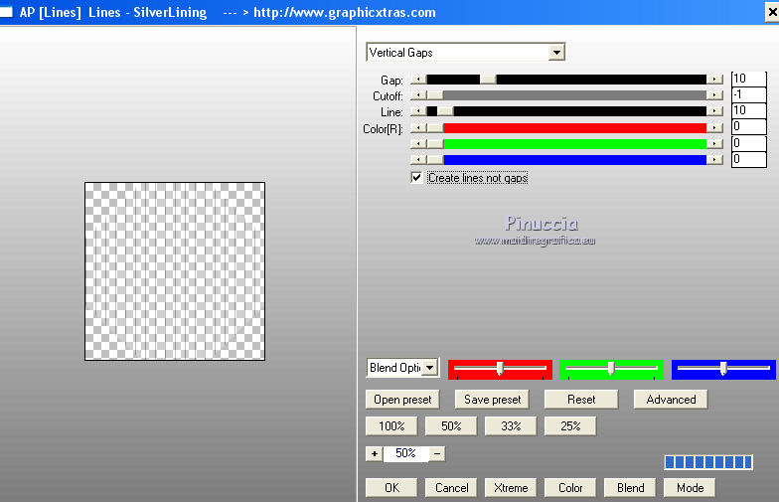Click OK to apply the filter
This screenshot has height=502, width=779.
click(391, 488)
